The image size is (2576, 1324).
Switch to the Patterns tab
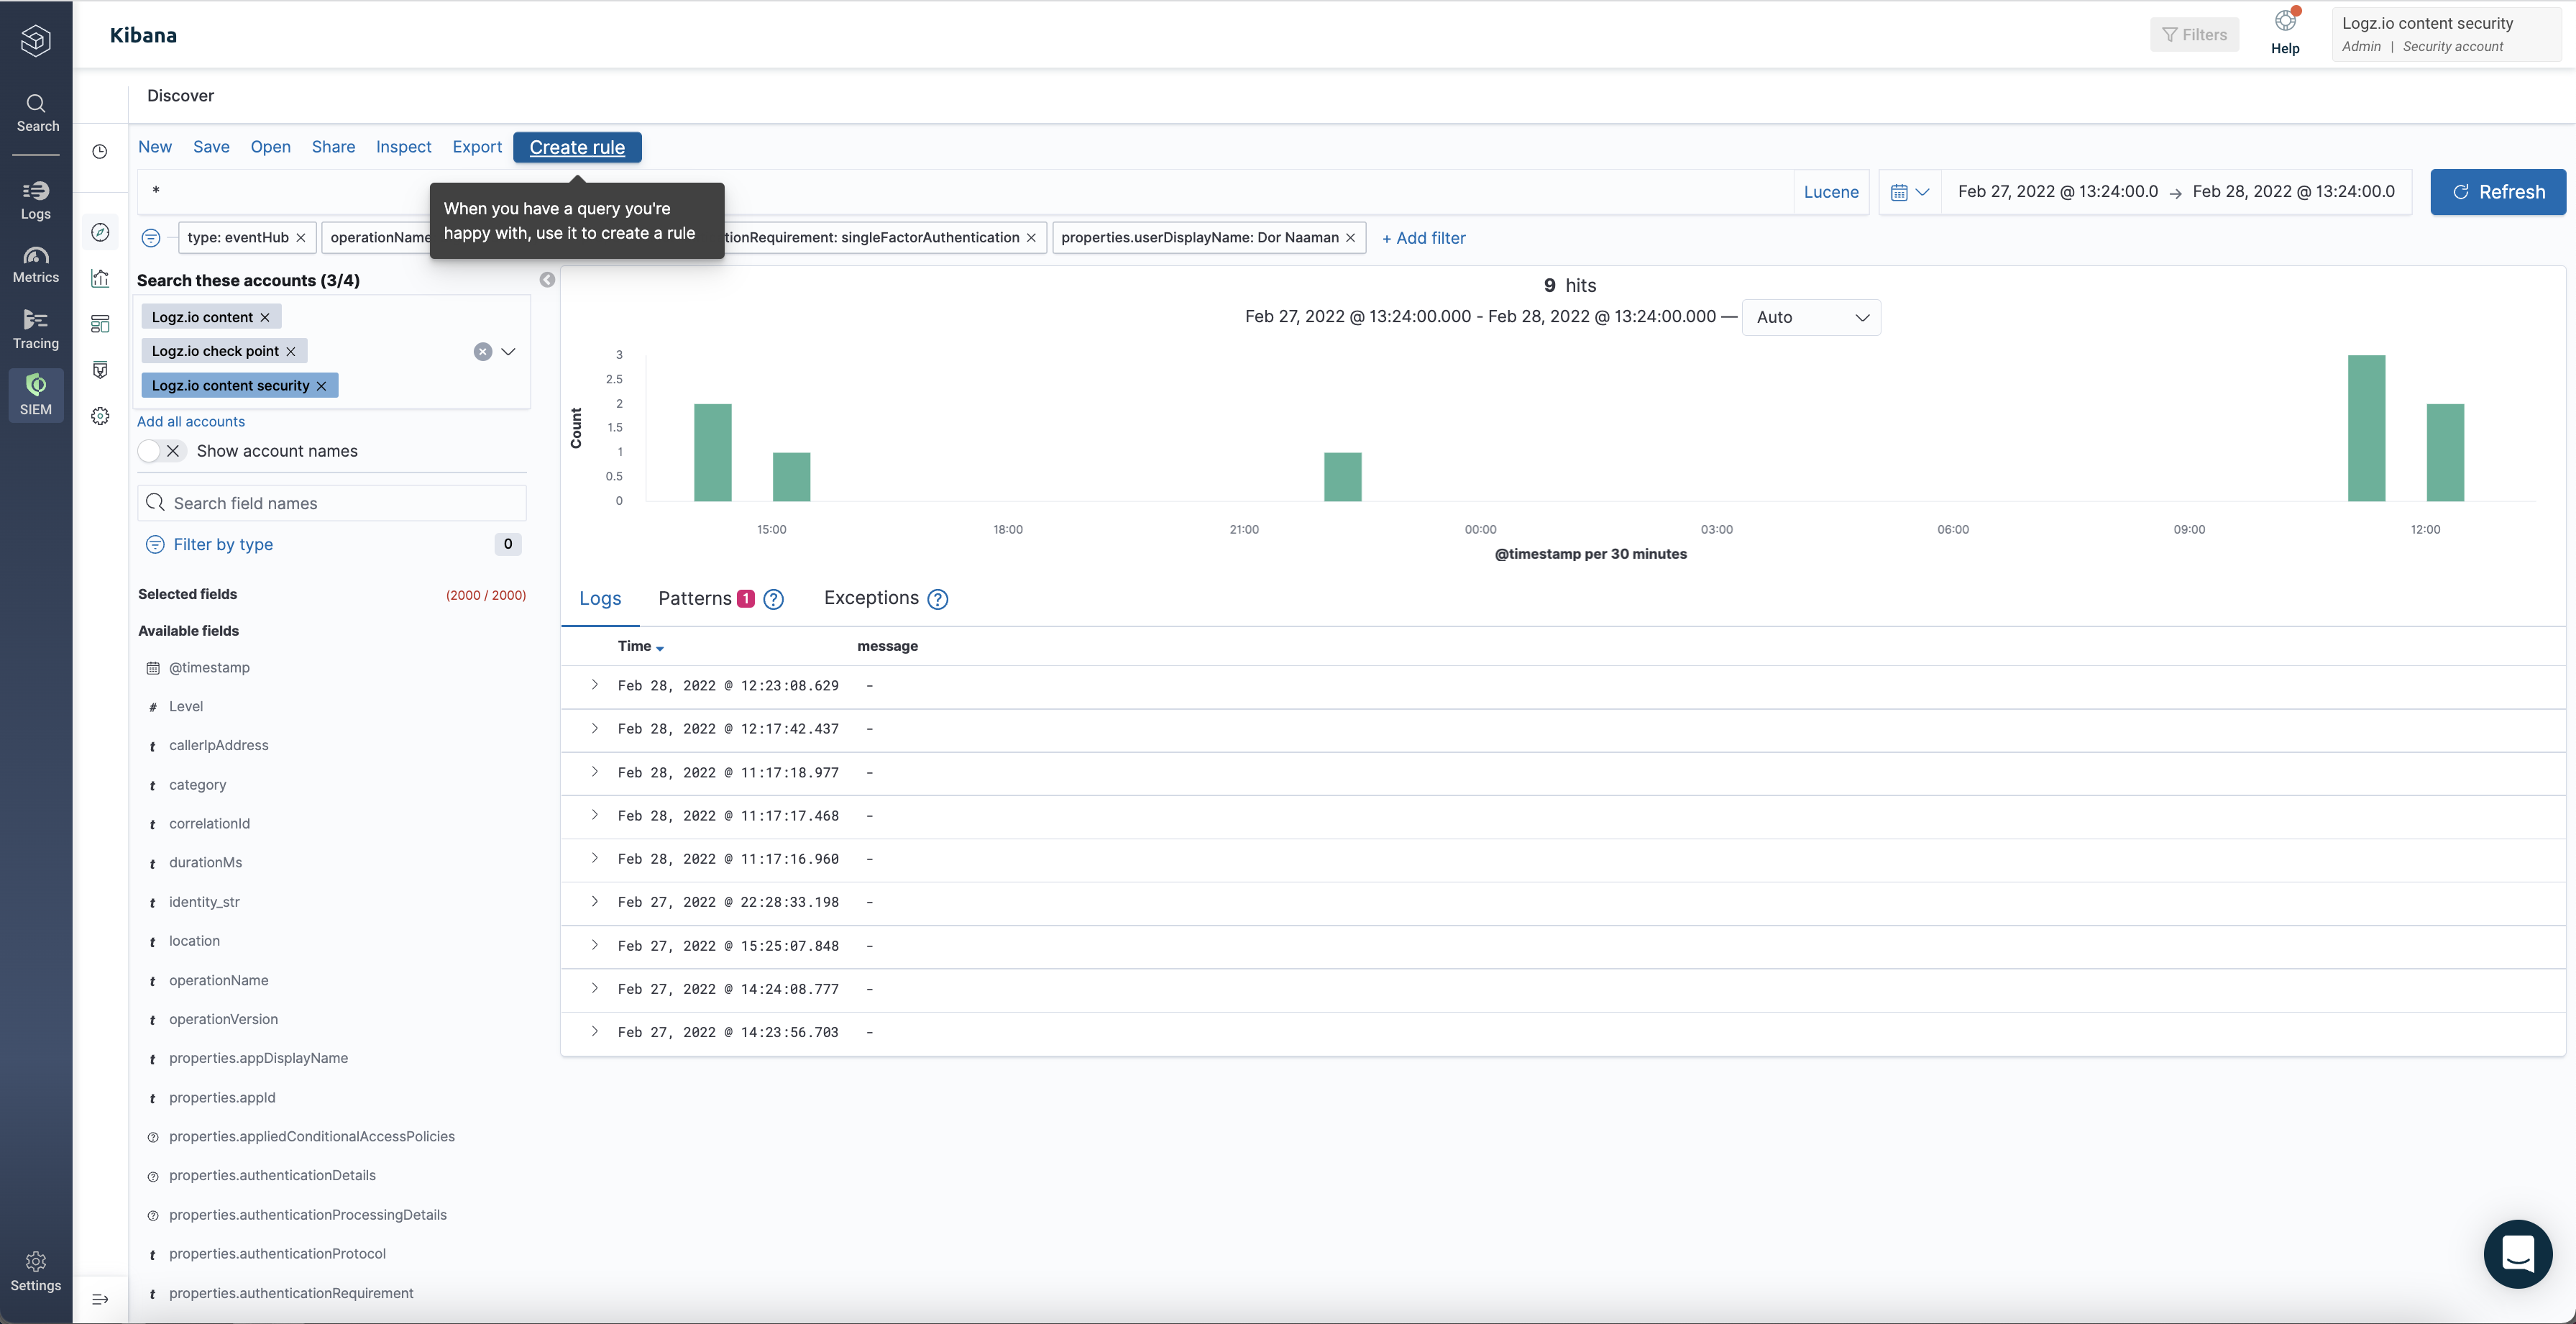tap(695, 598)
